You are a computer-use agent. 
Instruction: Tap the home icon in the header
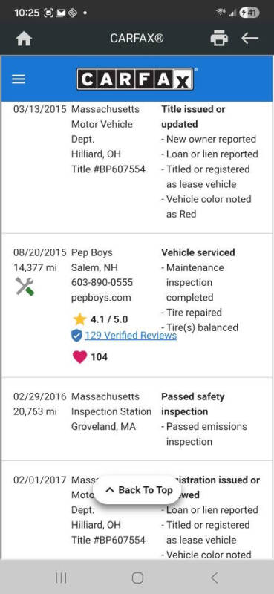coord(24,39)
